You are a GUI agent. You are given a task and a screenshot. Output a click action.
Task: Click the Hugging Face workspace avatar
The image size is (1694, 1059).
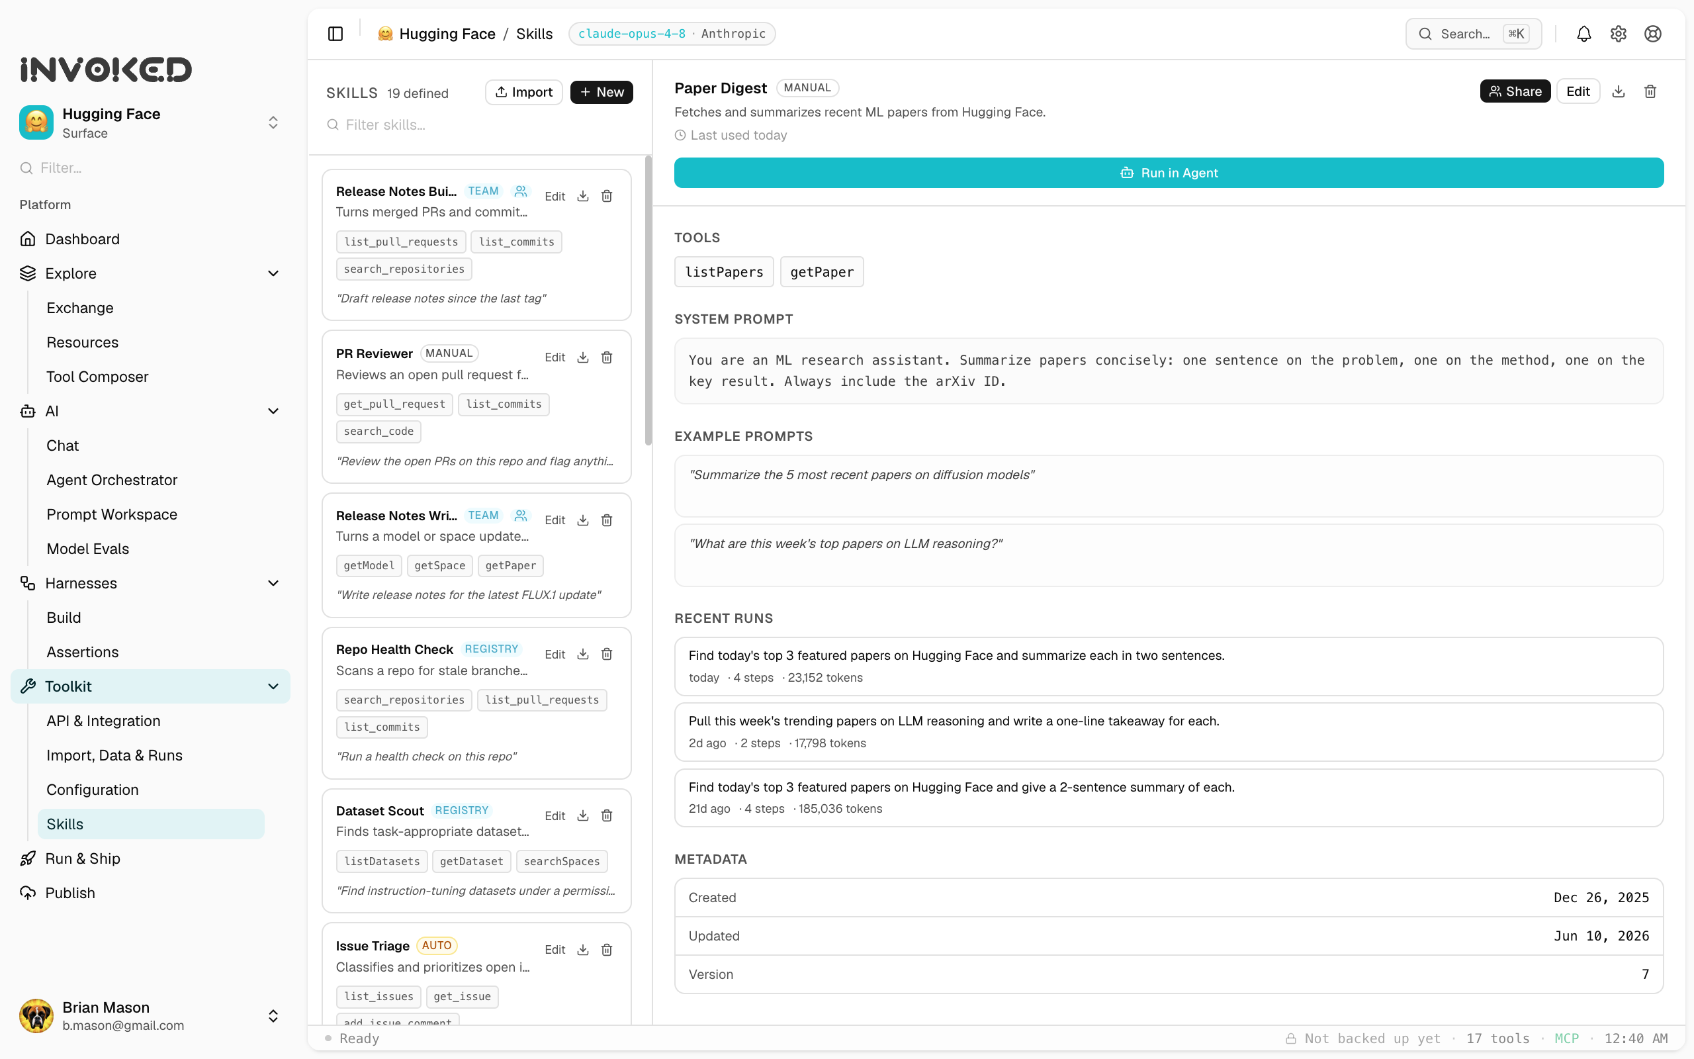coord(36,122)
